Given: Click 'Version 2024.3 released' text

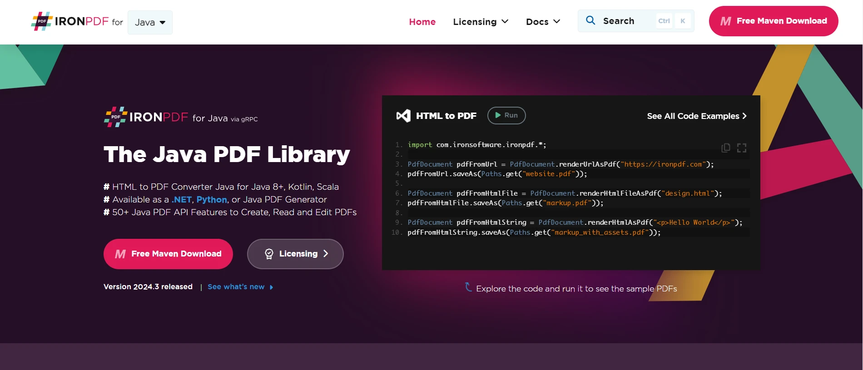Looking at the screenshot, I should [x=148, y=287].
